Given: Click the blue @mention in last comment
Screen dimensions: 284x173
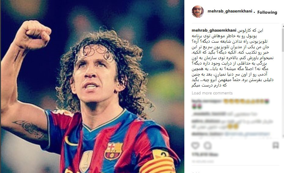Looking at the screenshot, I should pos(247,134).
